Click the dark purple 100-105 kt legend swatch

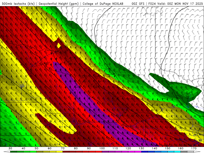pyautogui.click(x=105, y=152)
